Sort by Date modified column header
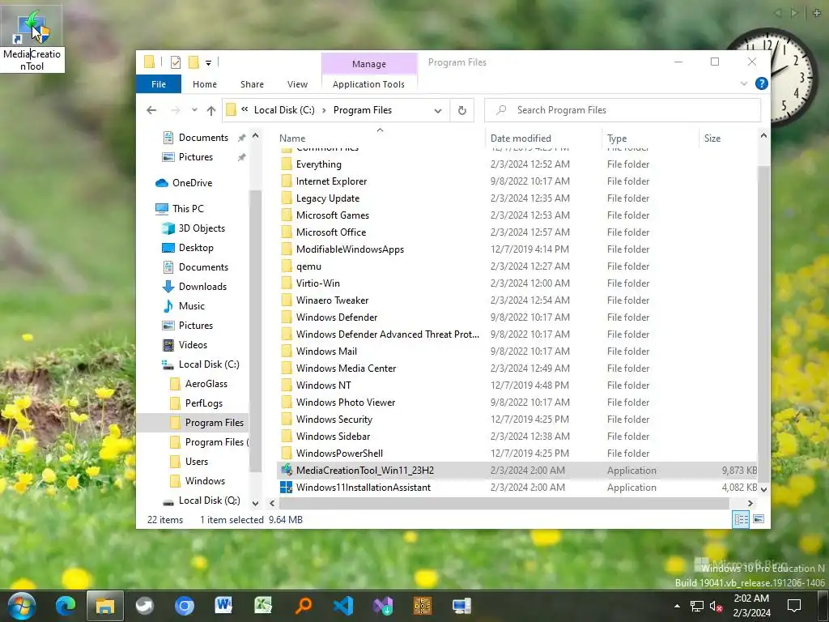 [x=521, y=138]
